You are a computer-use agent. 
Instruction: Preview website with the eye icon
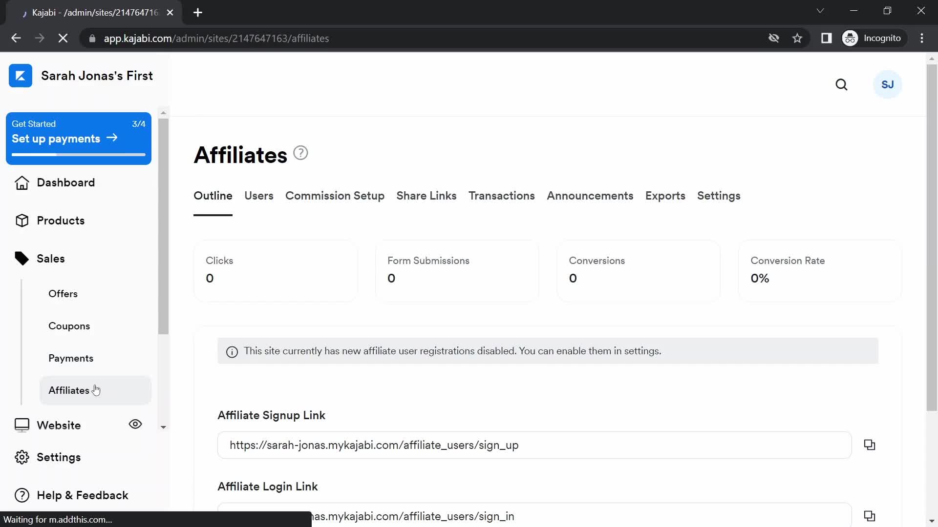[x=135, y=424]
